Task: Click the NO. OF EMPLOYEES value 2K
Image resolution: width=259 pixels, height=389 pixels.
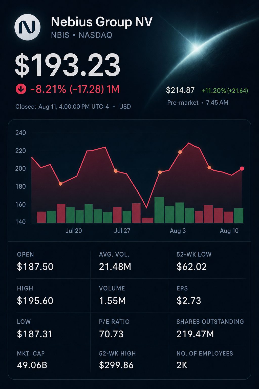Action: 182,365
